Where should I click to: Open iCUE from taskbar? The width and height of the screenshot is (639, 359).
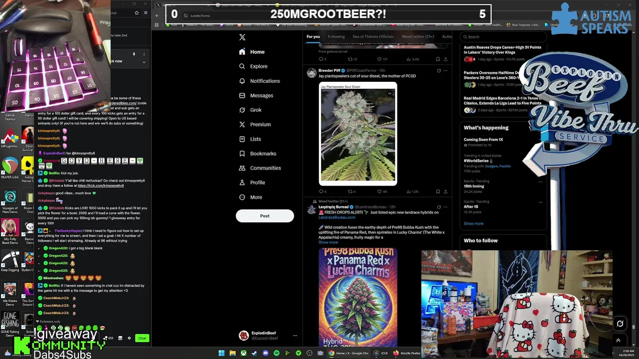coord(381,353)
